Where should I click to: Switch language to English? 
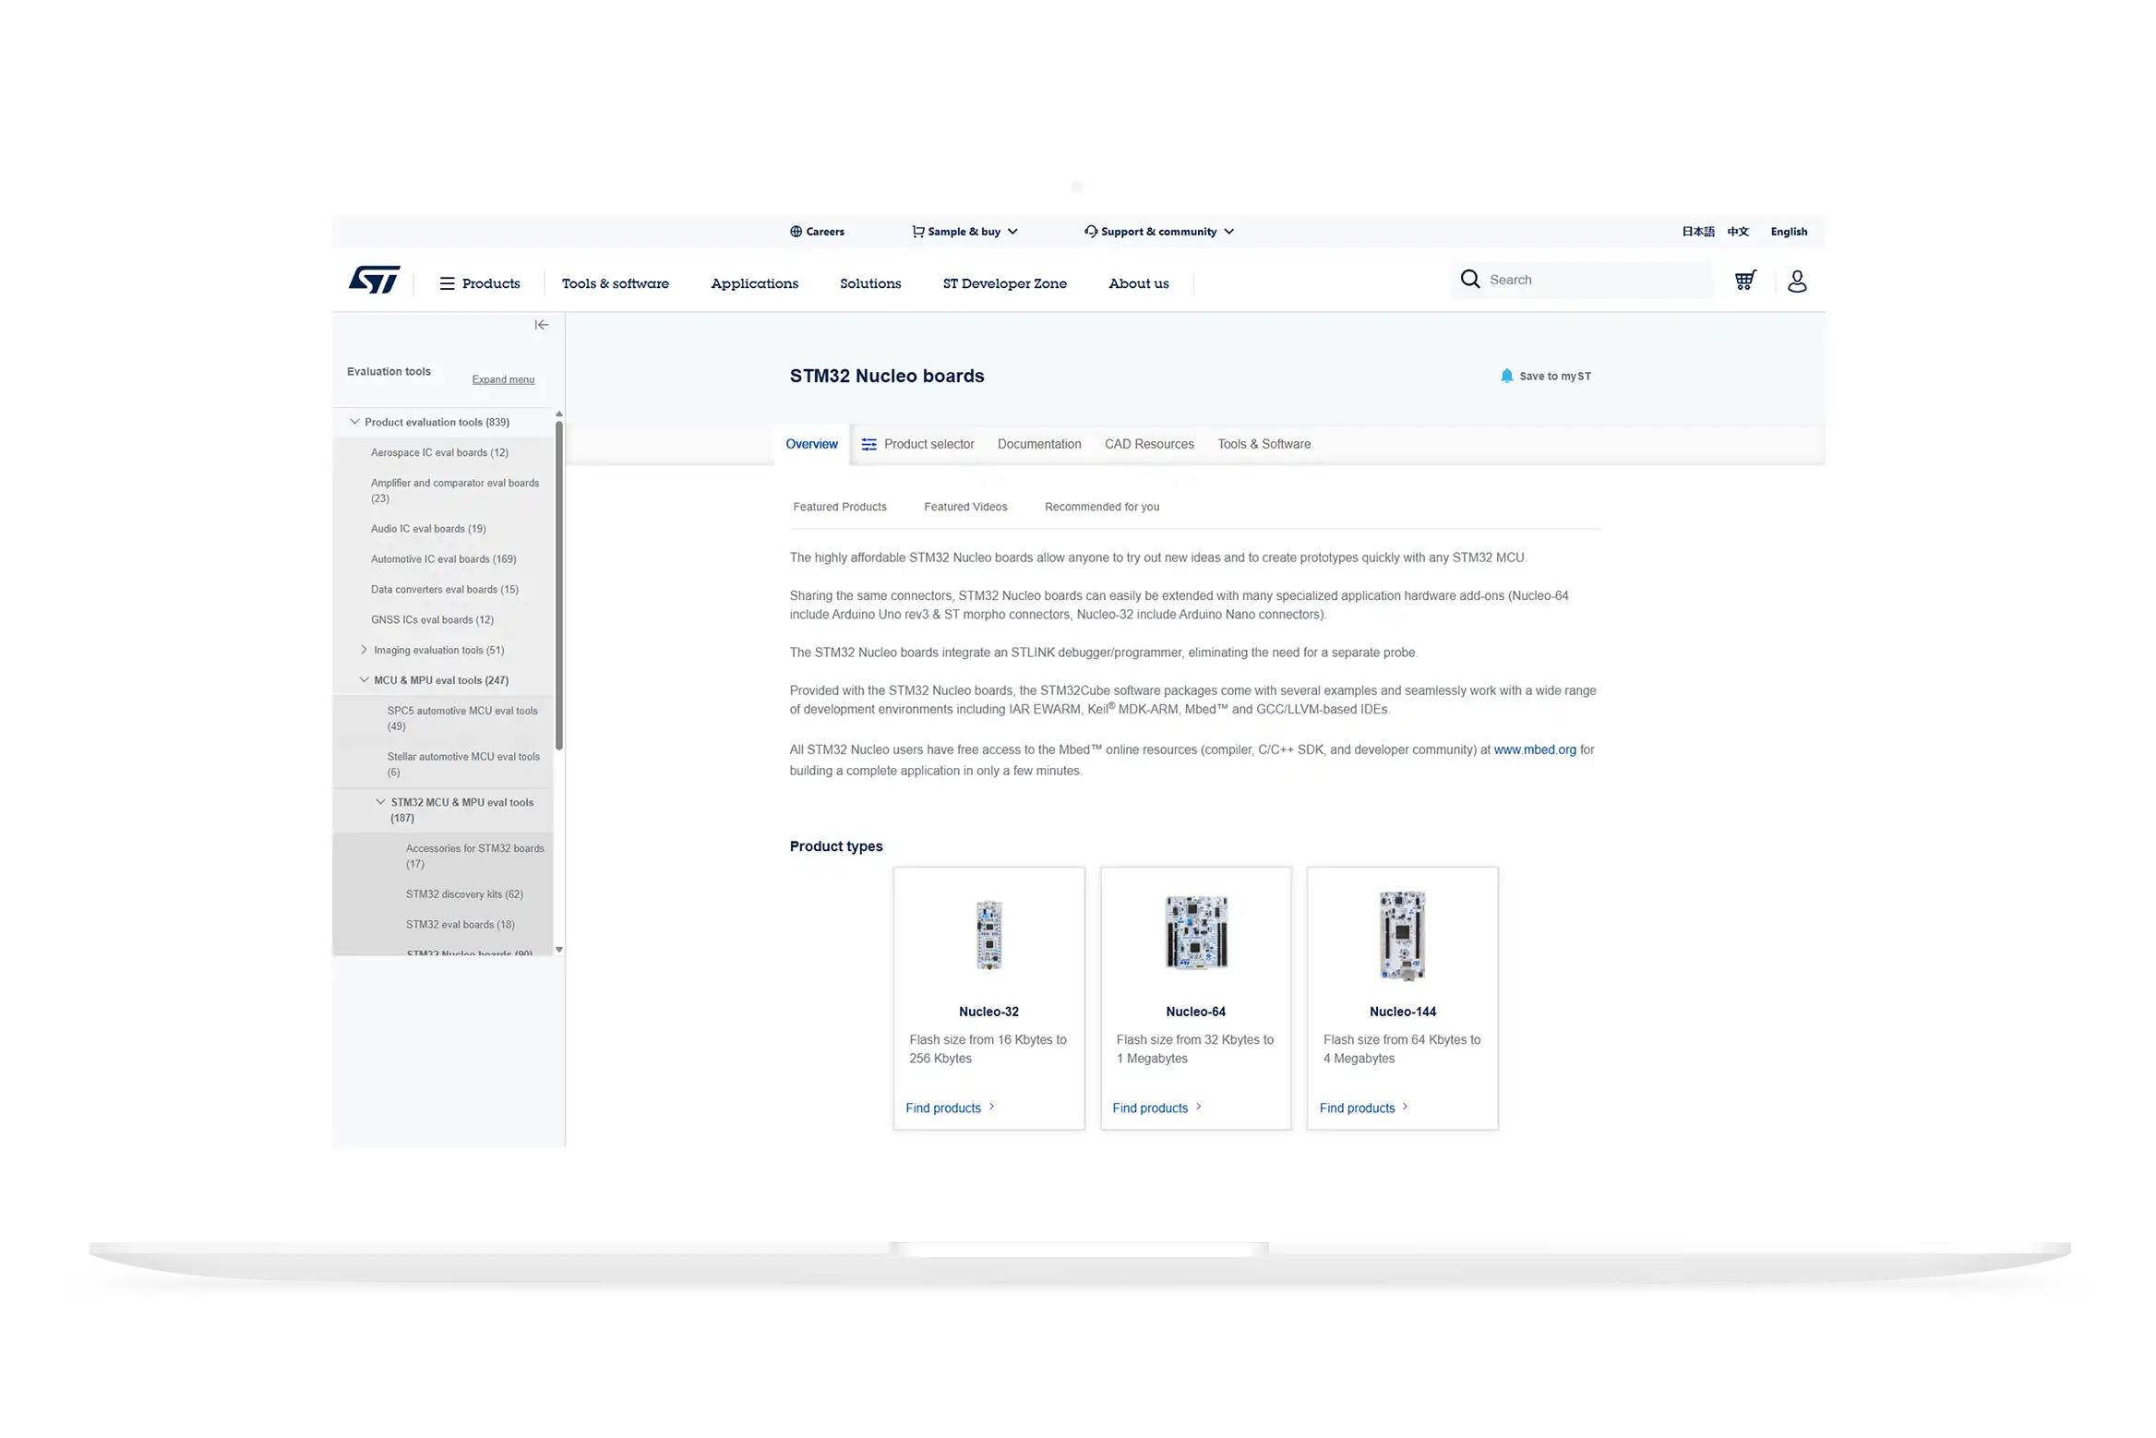1789,232
